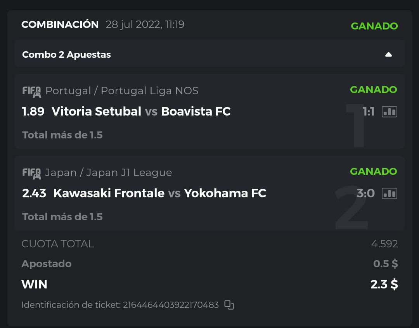Click the 1.89 odds value
This screenshot has width=419, height=328.
tap(33, 112)
